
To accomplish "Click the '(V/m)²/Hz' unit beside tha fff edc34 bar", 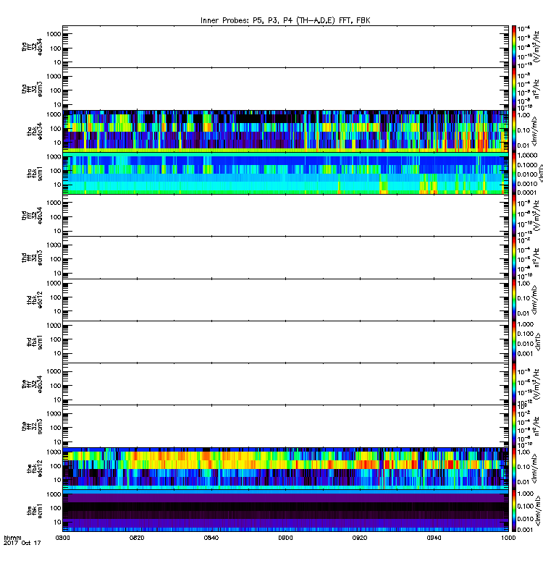I will point(536,46).
